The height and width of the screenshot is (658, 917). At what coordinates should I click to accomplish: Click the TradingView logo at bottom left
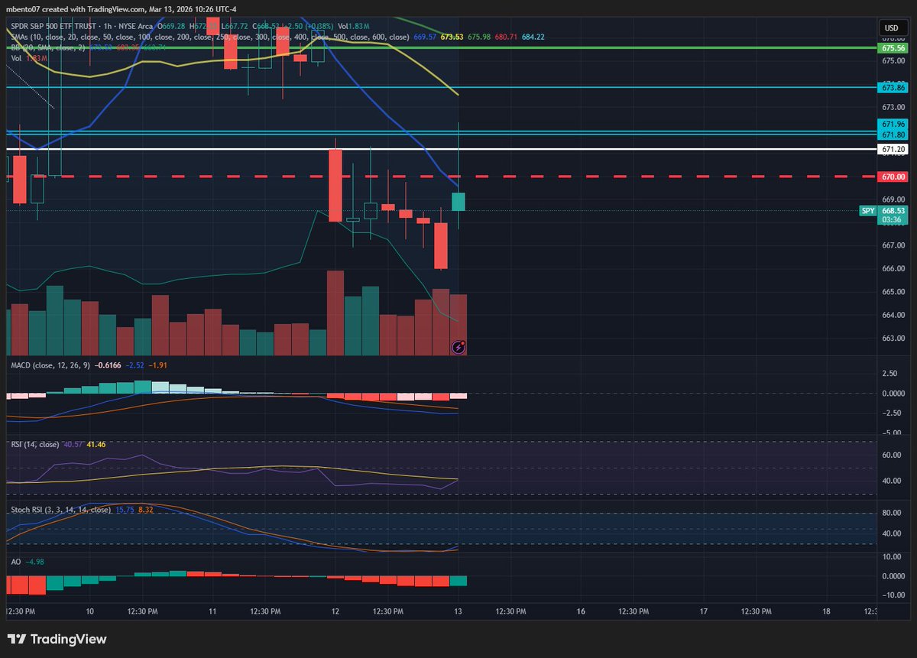57,639
